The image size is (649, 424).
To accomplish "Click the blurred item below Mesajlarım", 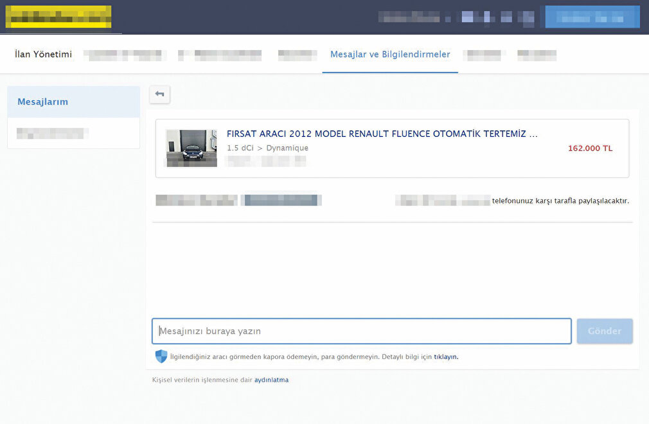I will click(x=52, y=133).
